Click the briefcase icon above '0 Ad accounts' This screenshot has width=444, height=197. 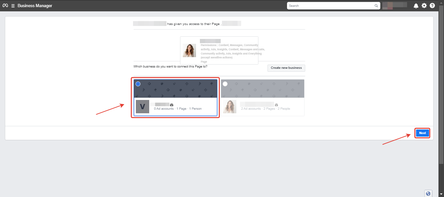click(172, 105)
